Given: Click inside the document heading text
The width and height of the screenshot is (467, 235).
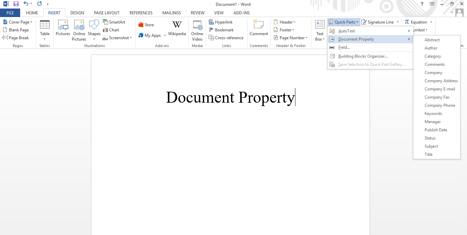Looking at the screenshot, I should pyautogui.click(x=230, y=98).
